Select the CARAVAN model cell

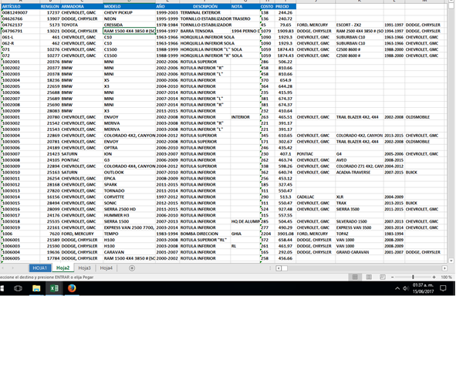tap(130, 252)
